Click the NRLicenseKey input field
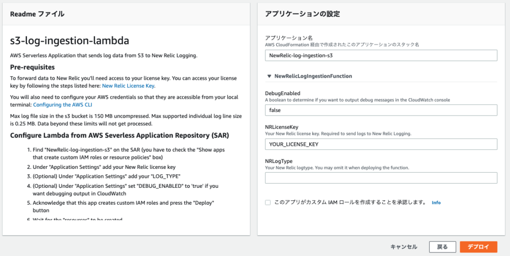This screenshot has height=256, width=510. pyautogui.click(x=381, y=144)
